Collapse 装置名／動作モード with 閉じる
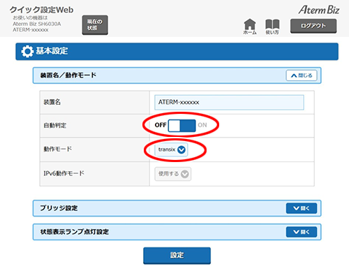The image size is (349, 271). click(302, 75)
